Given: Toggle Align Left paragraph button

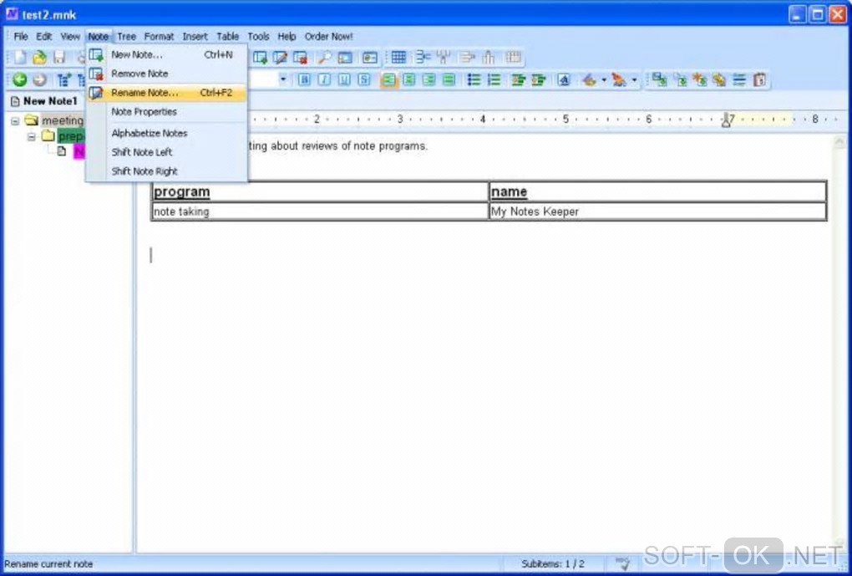Looking at the screenshot, I should [x=388, y=80].
